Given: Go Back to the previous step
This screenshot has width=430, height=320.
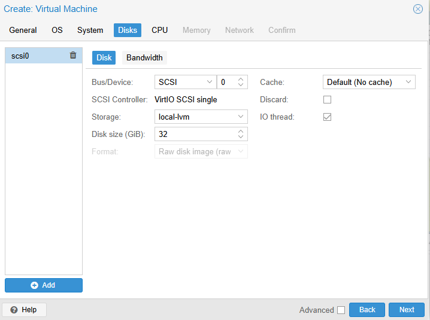Looking at the screenshot, I should (367, 310).
